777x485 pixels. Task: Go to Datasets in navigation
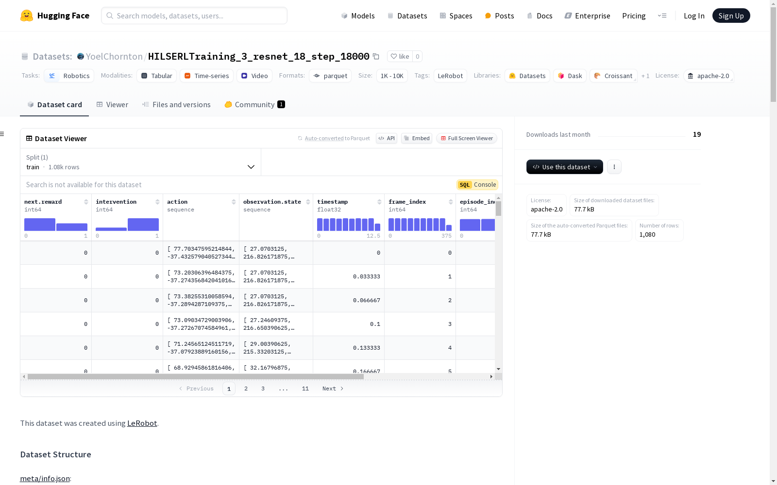407,16
